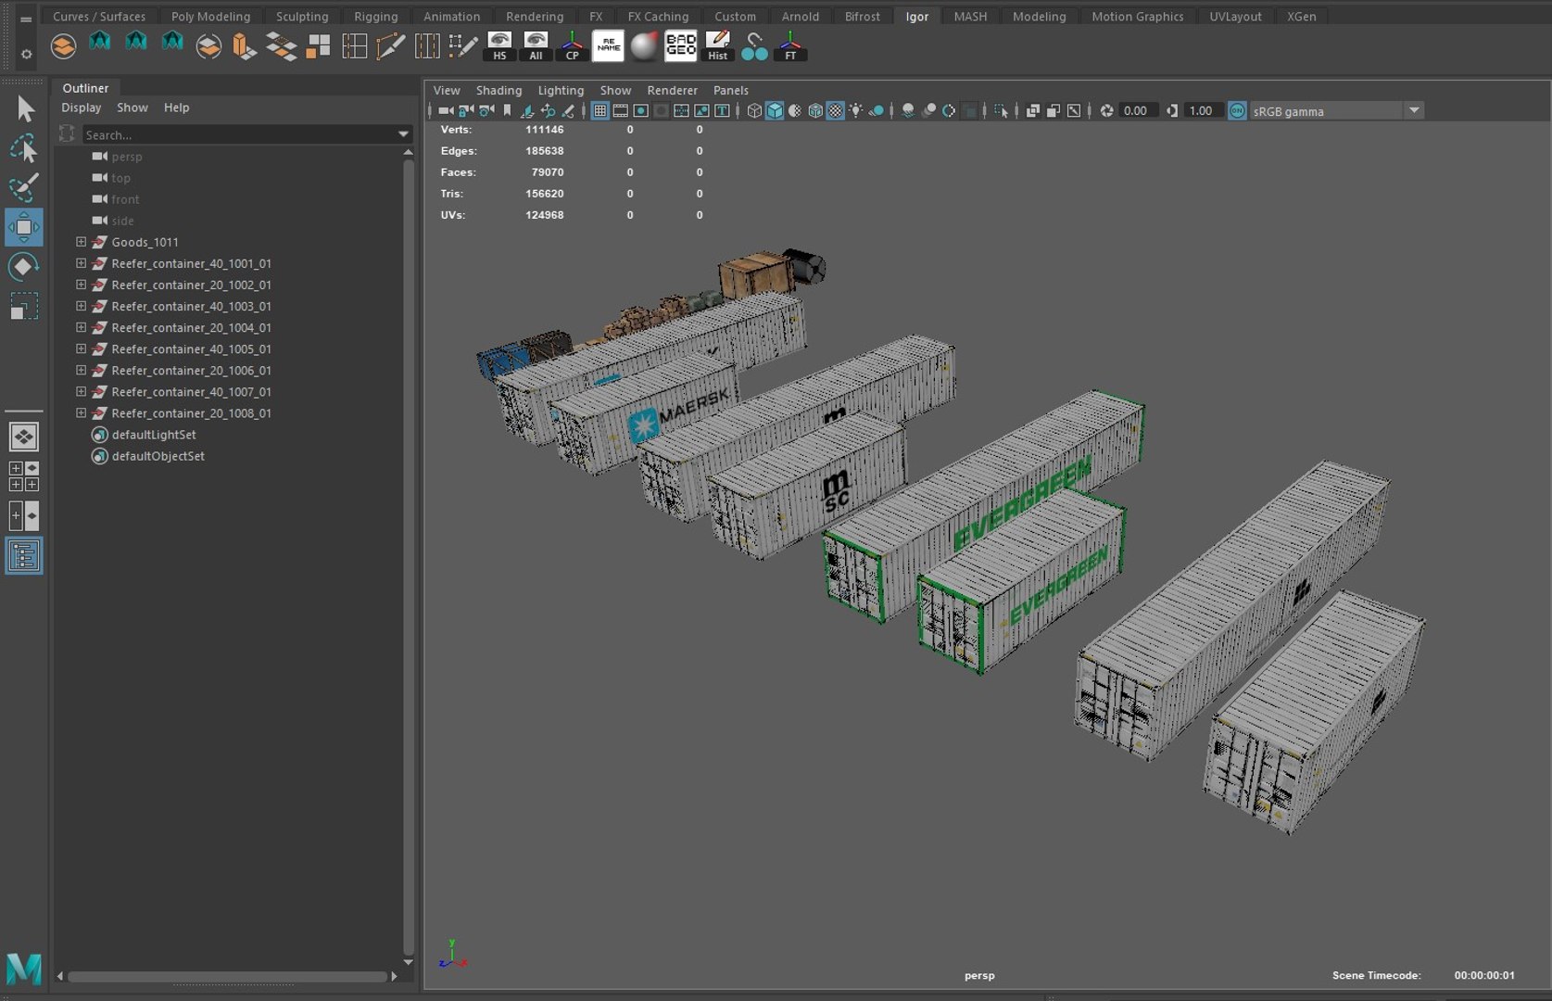
Task: Click the All eye shelf icon
Action: pos(536,45)
